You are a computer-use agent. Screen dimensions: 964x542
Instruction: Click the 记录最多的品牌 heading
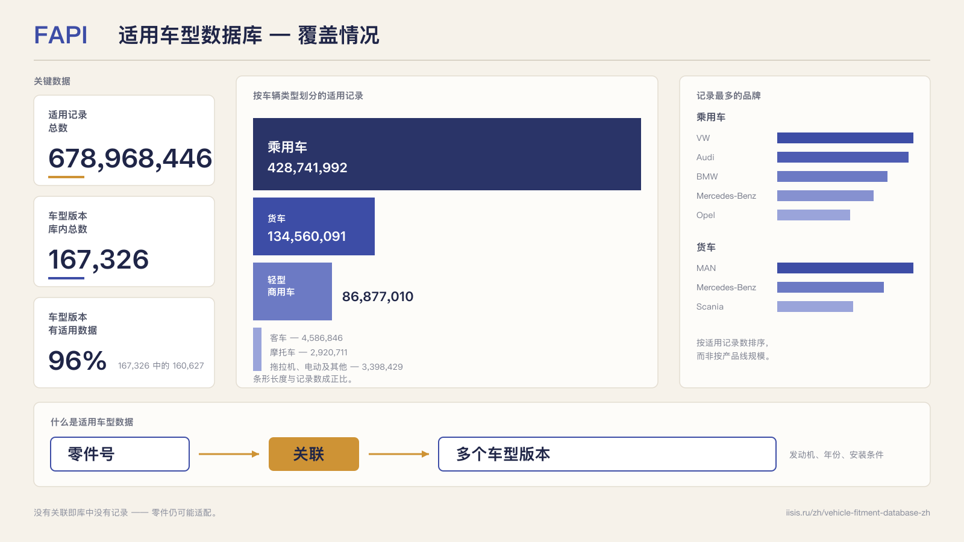(728, 96)
